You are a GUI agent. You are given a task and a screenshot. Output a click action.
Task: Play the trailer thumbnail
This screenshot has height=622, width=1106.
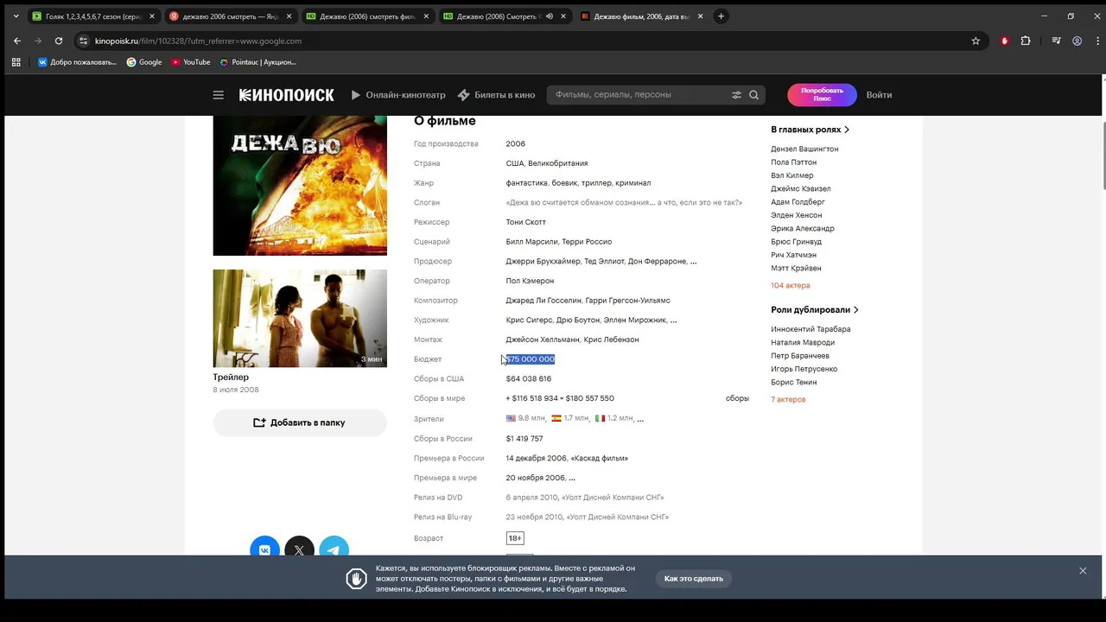coord(300,318)
